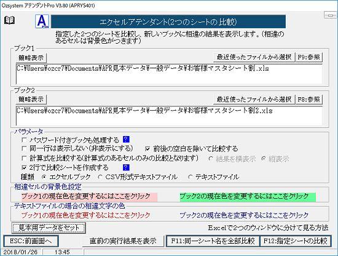This screenshot has width=338, height=256.
Task: Click ブック1 file path input field
Action: coord(169,74)
